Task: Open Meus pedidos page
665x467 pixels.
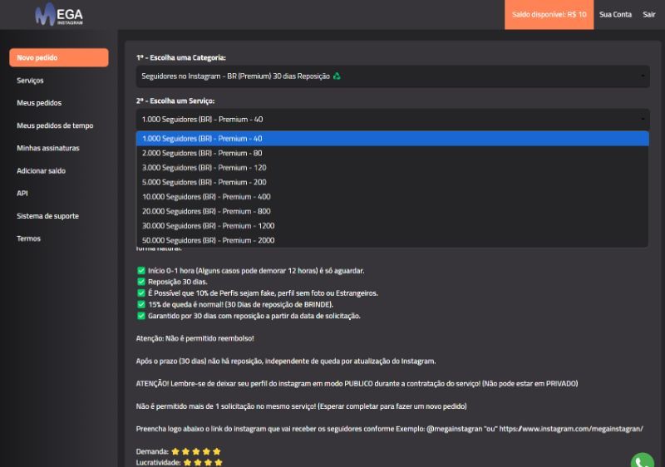Action: click(x=39, y=103)
